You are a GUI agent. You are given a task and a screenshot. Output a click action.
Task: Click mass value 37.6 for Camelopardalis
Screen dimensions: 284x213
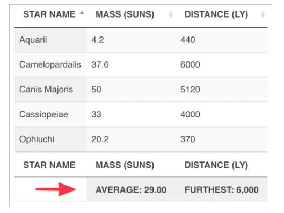pyautogui.click(x=100, y=64)
